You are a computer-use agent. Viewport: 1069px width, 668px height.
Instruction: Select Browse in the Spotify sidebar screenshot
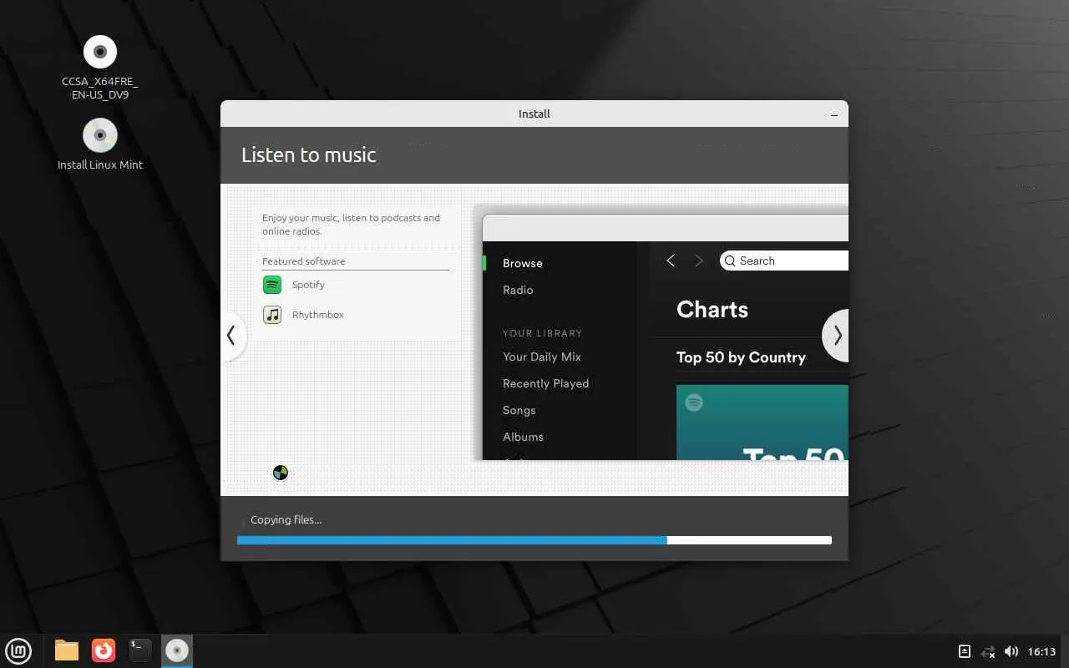point(523,263)
